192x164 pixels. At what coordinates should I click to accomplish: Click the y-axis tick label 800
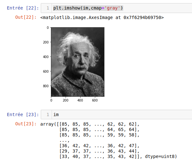(46, 86)
